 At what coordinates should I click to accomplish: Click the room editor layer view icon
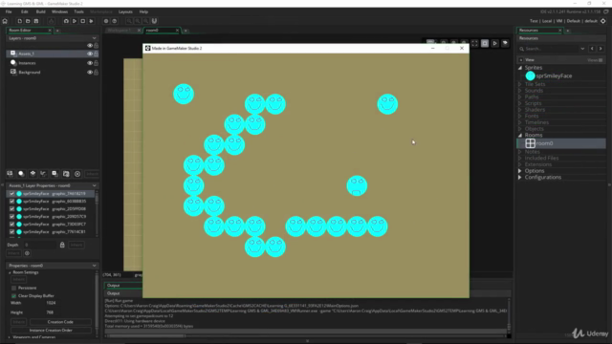click(x=505, y=43)
